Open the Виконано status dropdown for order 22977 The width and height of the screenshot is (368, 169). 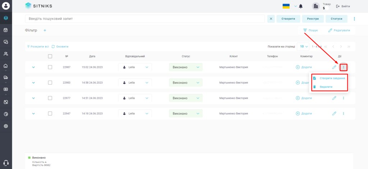(x=186, y=98)
